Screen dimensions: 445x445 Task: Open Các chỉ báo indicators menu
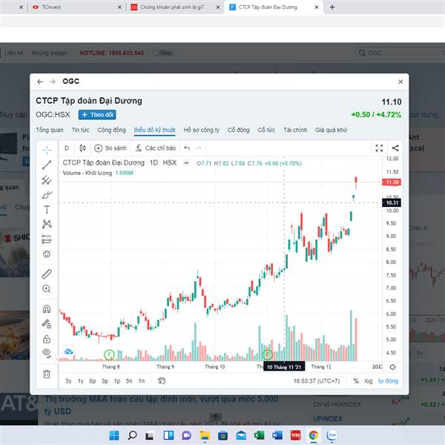pos(156,148)
